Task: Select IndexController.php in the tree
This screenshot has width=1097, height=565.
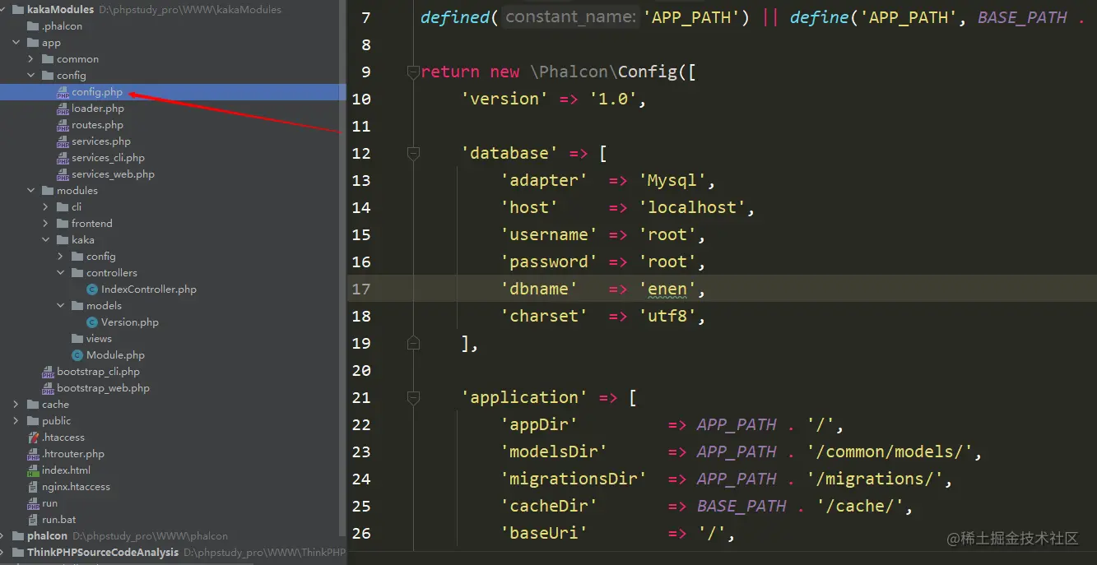Action: coord(173,289)
